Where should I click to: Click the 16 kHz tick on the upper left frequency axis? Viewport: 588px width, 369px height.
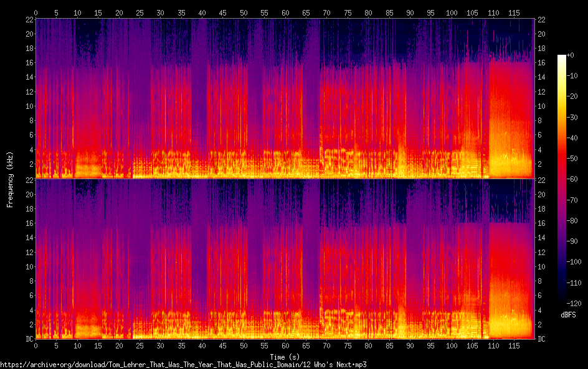click(x=28, y=63)
